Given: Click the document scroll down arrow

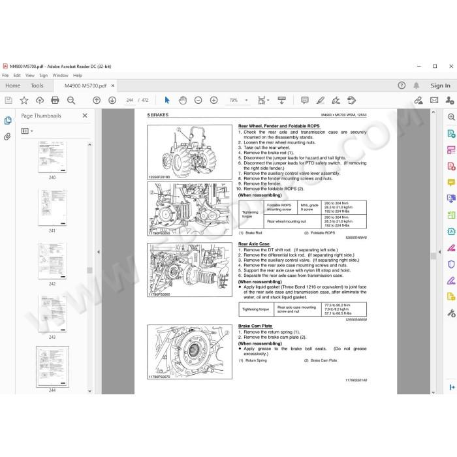Looking at the screenshot, I should [433, 392].
